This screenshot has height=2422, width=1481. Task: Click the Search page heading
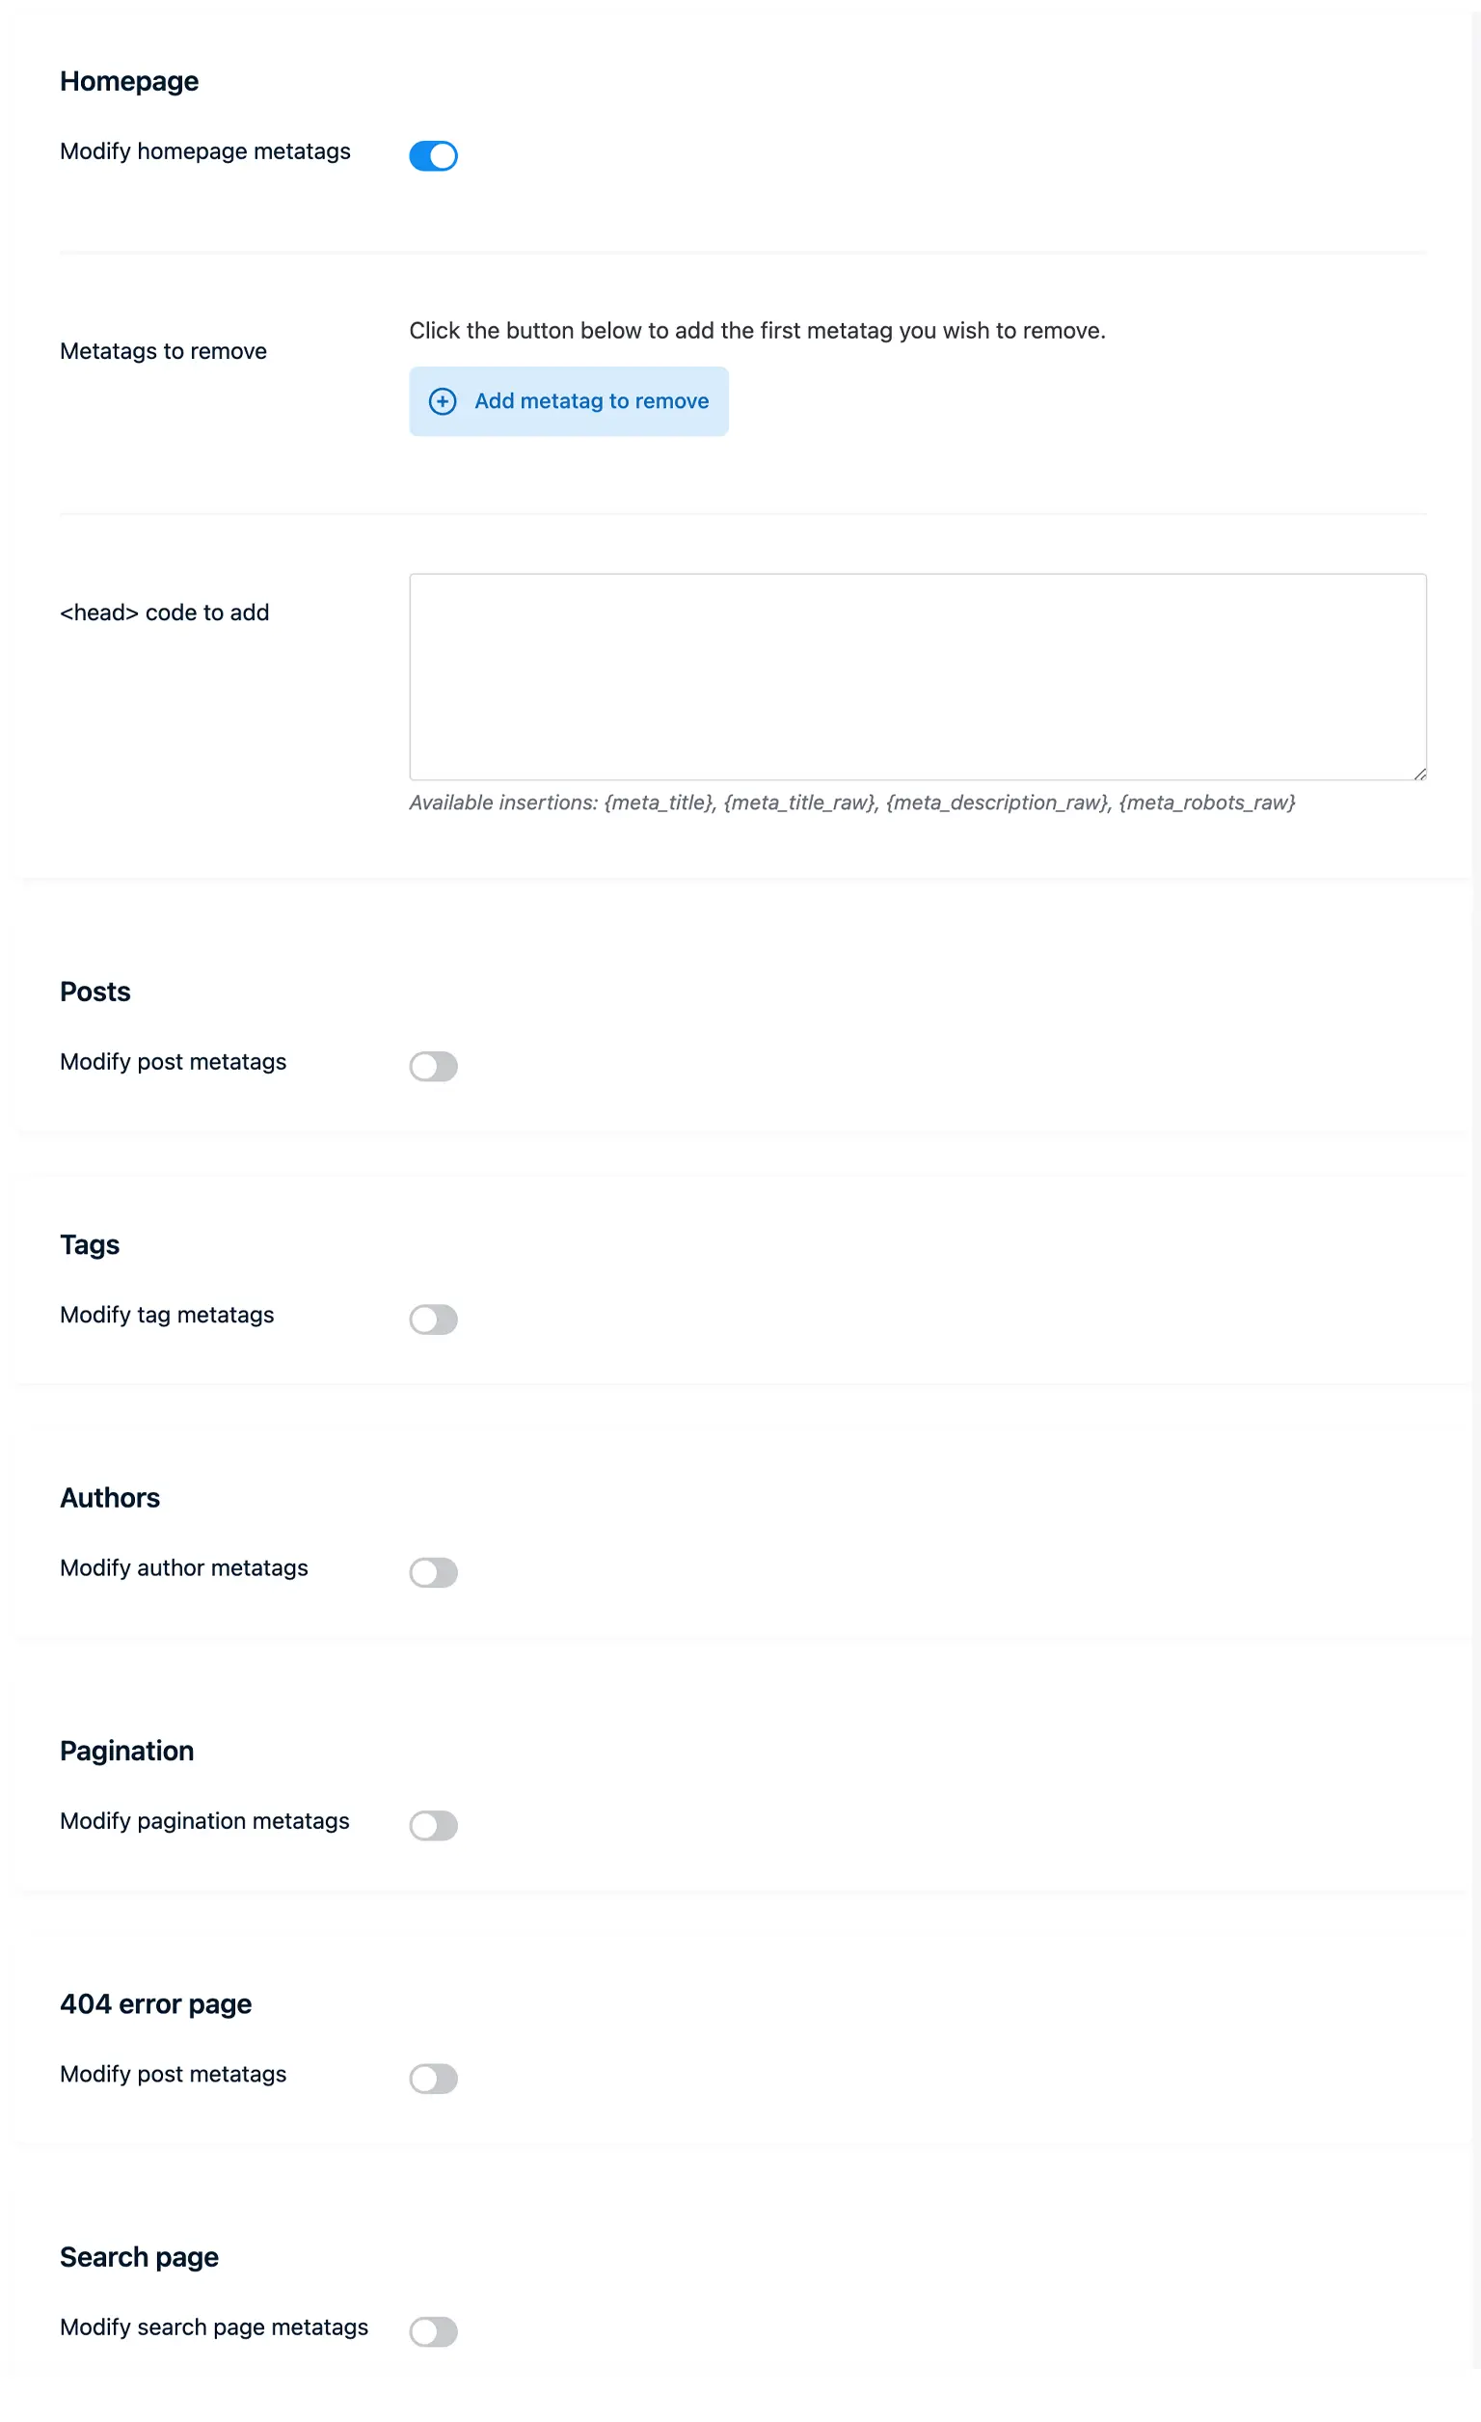[x=139, y=2256]
